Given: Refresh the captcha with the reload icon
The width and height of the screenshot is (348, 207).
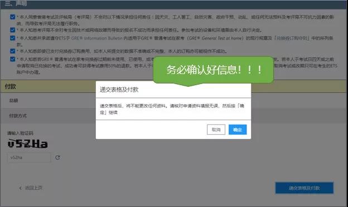Looking at the screenshot, I should (57, 157).
